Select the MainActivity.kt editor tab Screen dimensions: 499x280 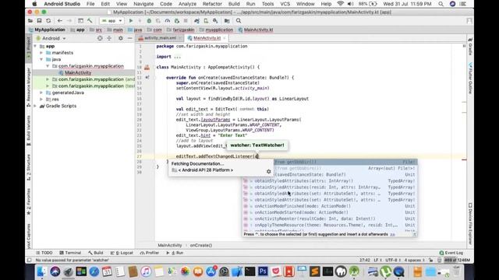207,38
